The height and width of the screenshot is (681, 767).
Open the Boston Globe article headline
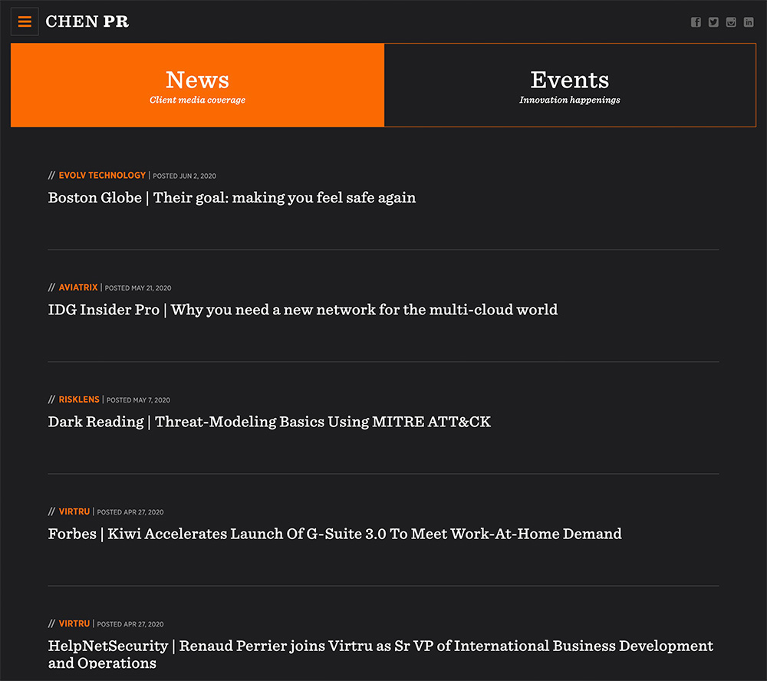pyautogui.click(x=232, y=198)
